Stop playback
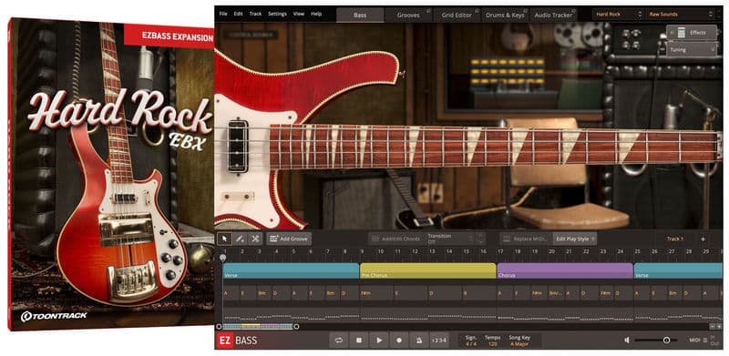This screenshot has height=356, width=729. tap(359, 341)
